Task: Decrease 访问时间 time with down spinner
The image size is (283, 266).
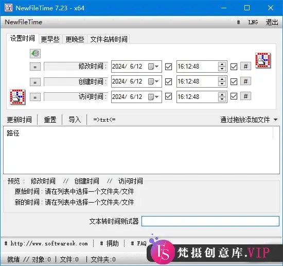Action: [222, 99]
